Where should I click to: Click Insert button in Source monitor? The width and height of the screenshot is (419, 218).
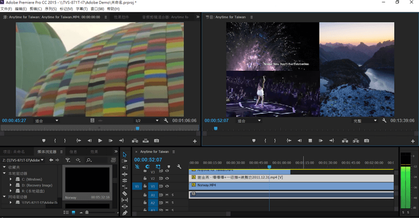click(x=135, y=140)
